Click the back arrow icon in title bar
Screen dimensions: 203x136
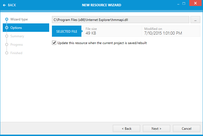[x=4, y=5]
